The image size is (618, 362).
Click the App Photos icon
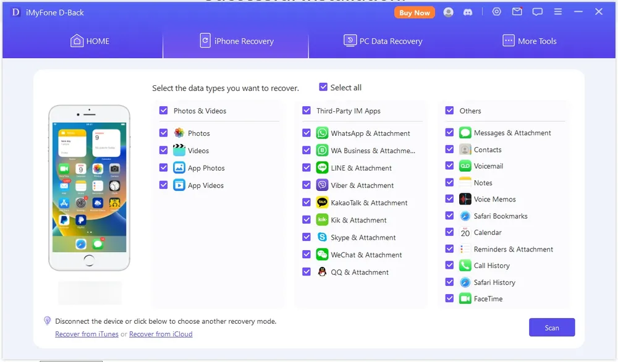179,167
